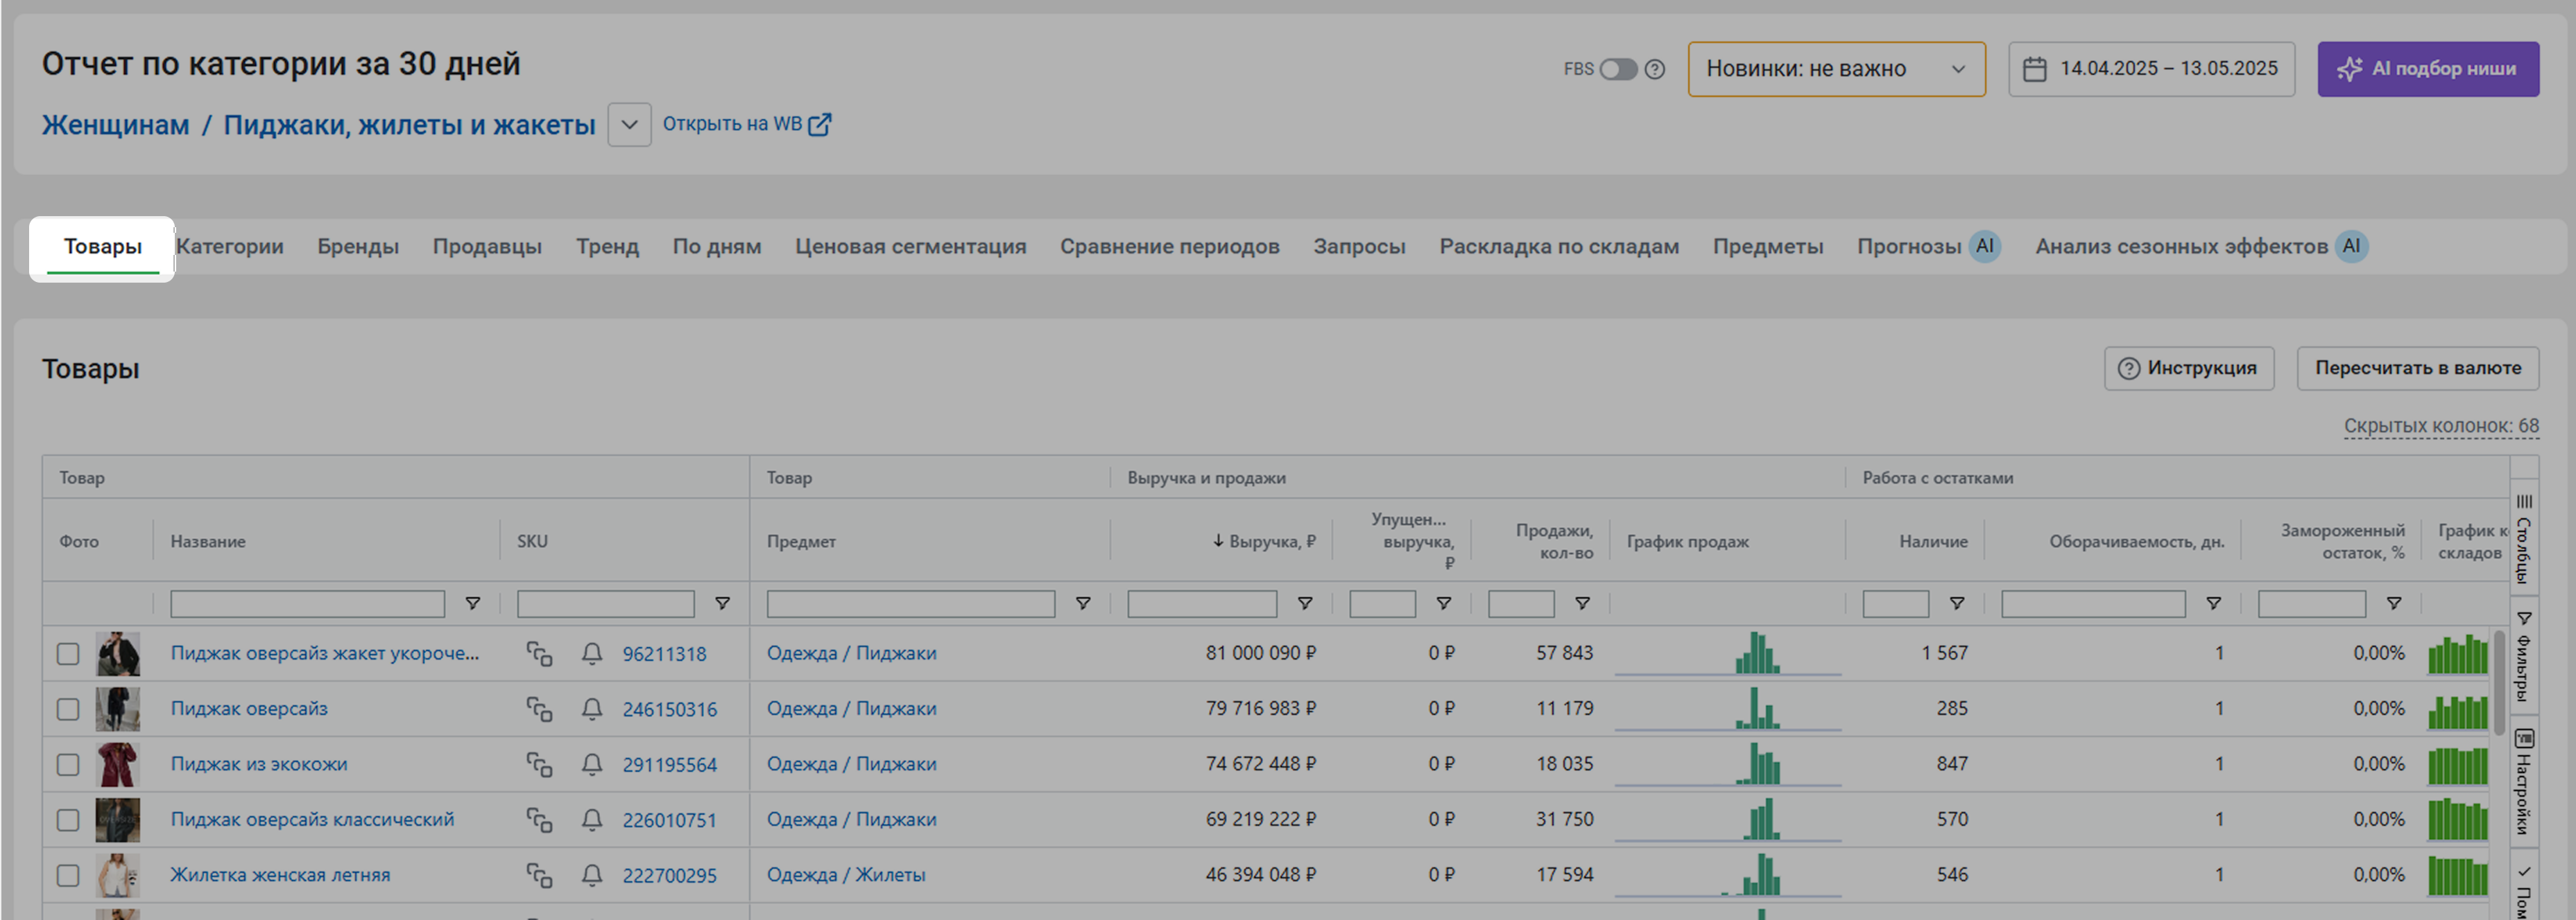Click filter funnel icon in Название column
This screenshot has height=920, width=2576.
coord(473,603)
